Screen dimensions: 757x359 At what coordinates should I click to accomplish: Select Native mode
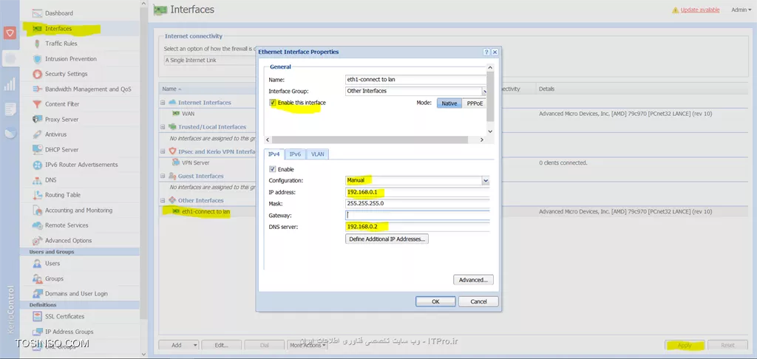pyautogui.click(x=449, y=103)
